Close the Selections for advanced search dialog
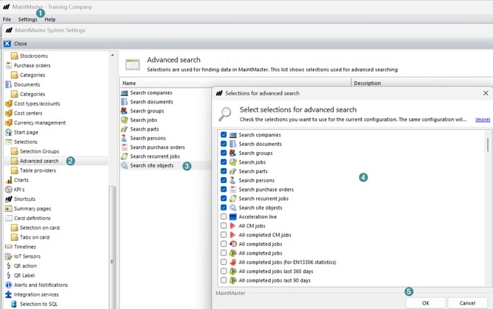Screen dimensions: 493x309 tap(486, 93)
